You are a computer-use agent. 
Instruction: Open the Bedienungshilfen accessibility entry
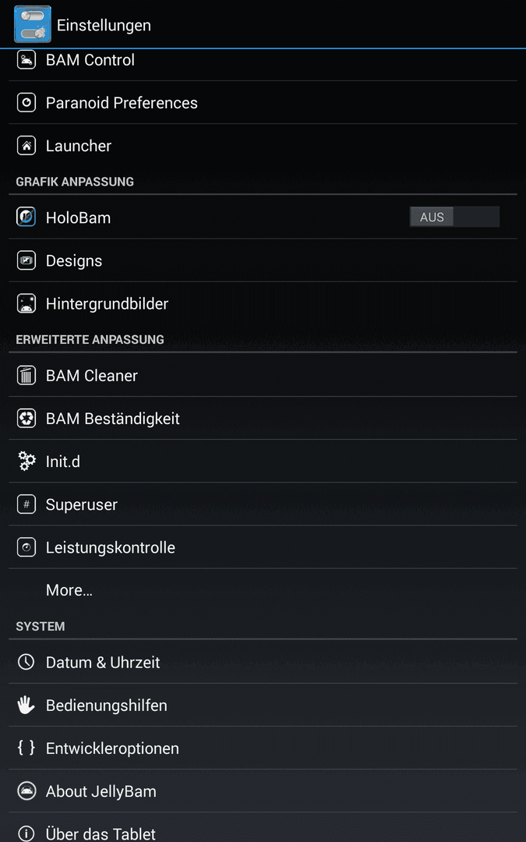pyautogui.click(x=263, y=705)
